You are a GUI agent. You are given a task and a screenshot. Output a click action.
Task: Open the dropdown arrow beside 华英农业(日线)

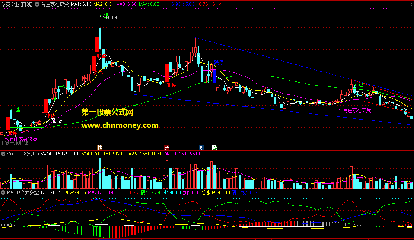(x=37, y=4)
